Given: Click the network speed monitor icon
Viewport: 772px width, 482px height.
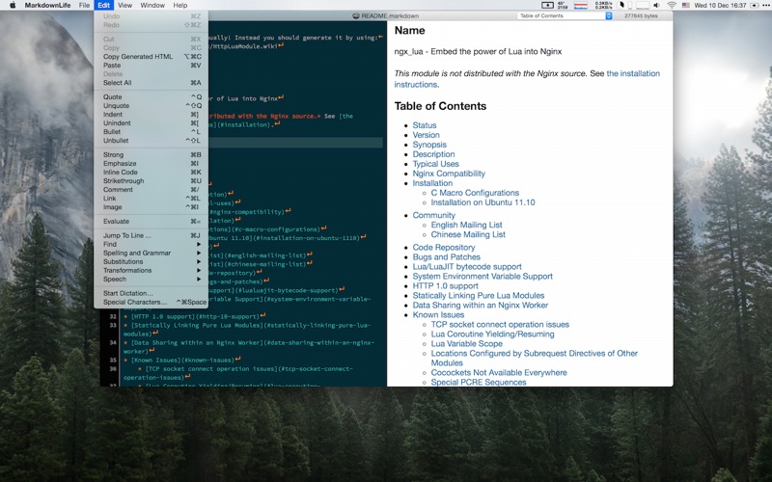Looking at the screenshot, I should pyautogui.click(x=603, y=5).
